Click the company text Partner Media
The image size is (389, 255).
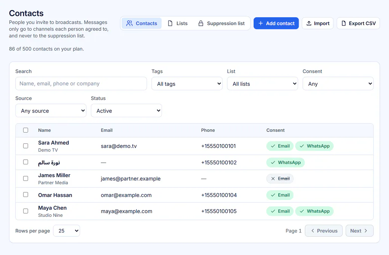pos(53,182)
